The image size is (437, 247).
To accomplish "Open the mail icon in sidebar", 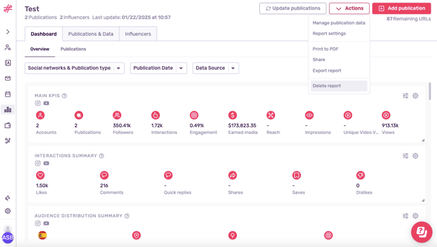I will 8,79.
